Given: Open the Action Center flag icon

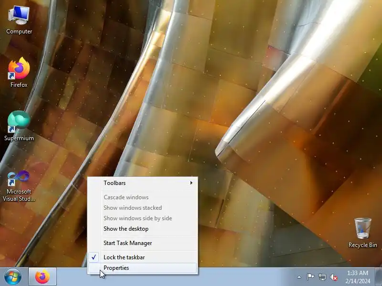Looking at the screenshot, I should (310, 277).
